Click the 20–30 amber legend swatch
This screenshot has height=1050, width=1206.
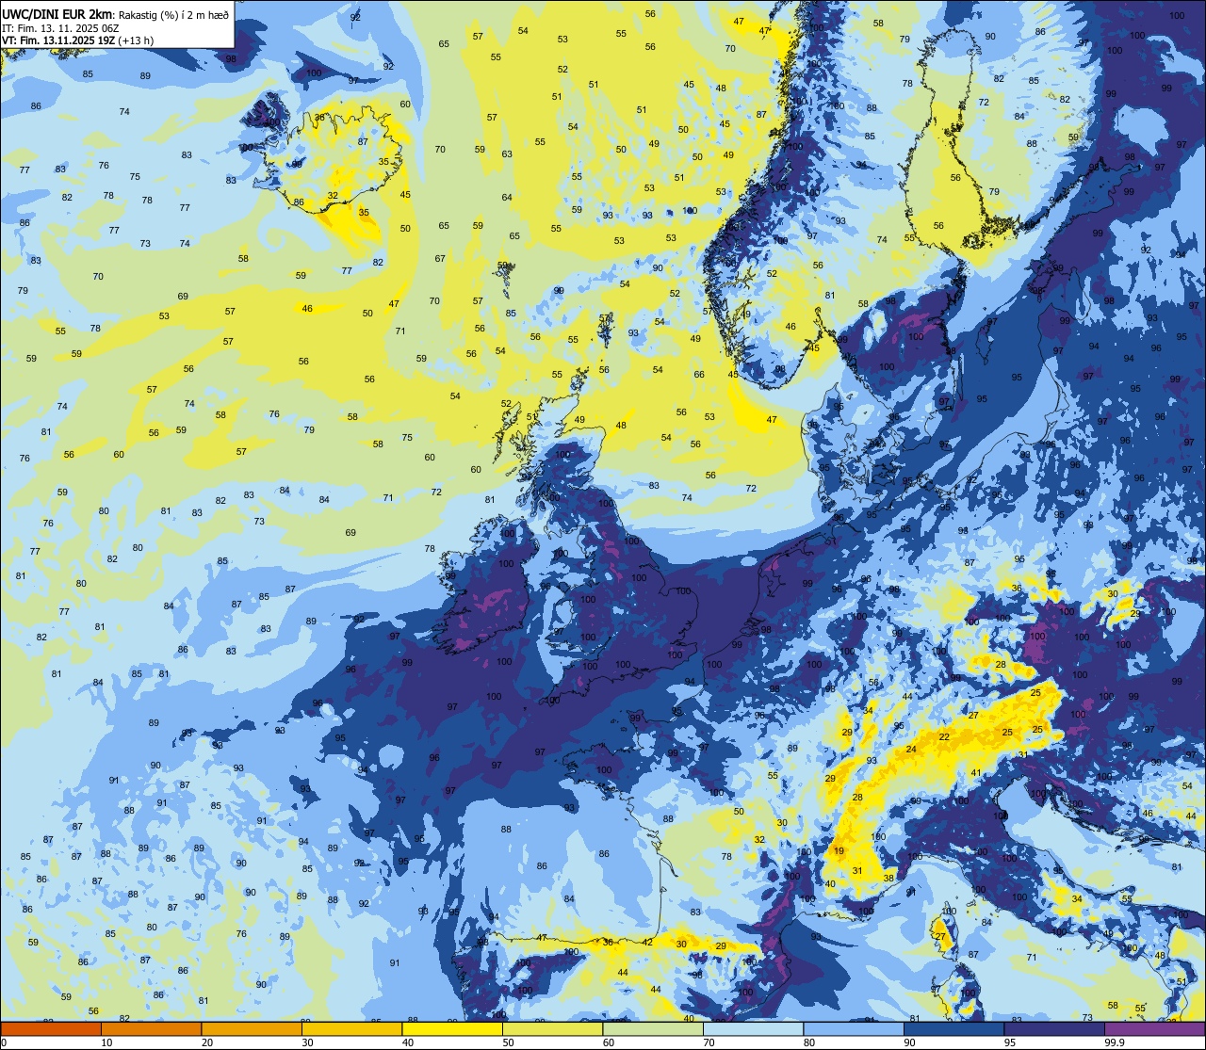(x=252, y=1028)
